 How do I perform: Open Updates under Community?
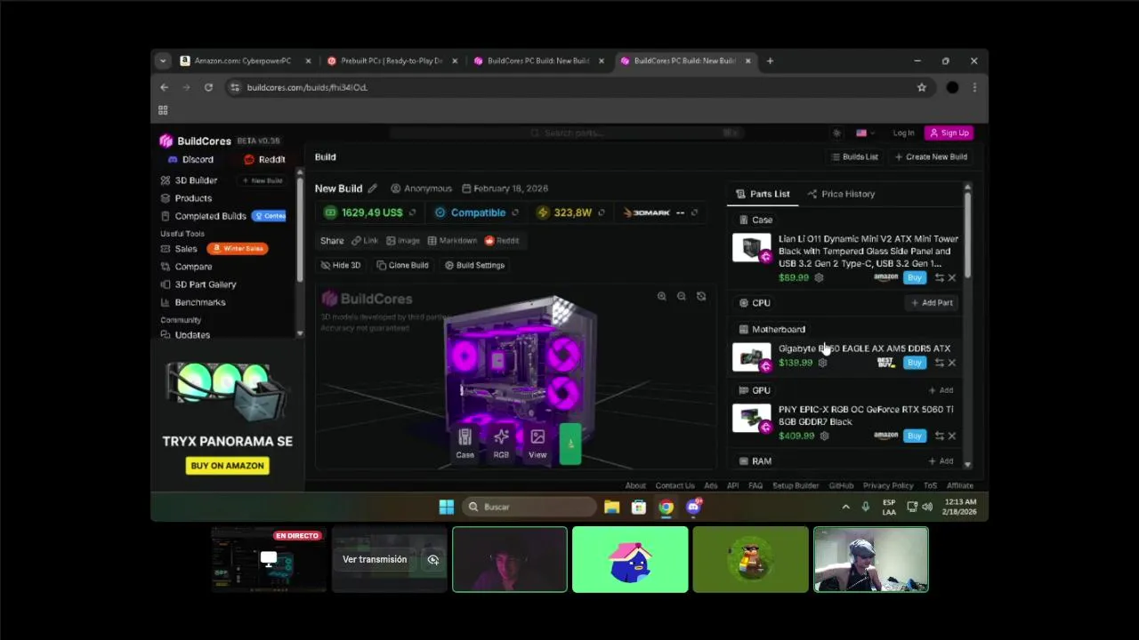click(x=185, y=335)
